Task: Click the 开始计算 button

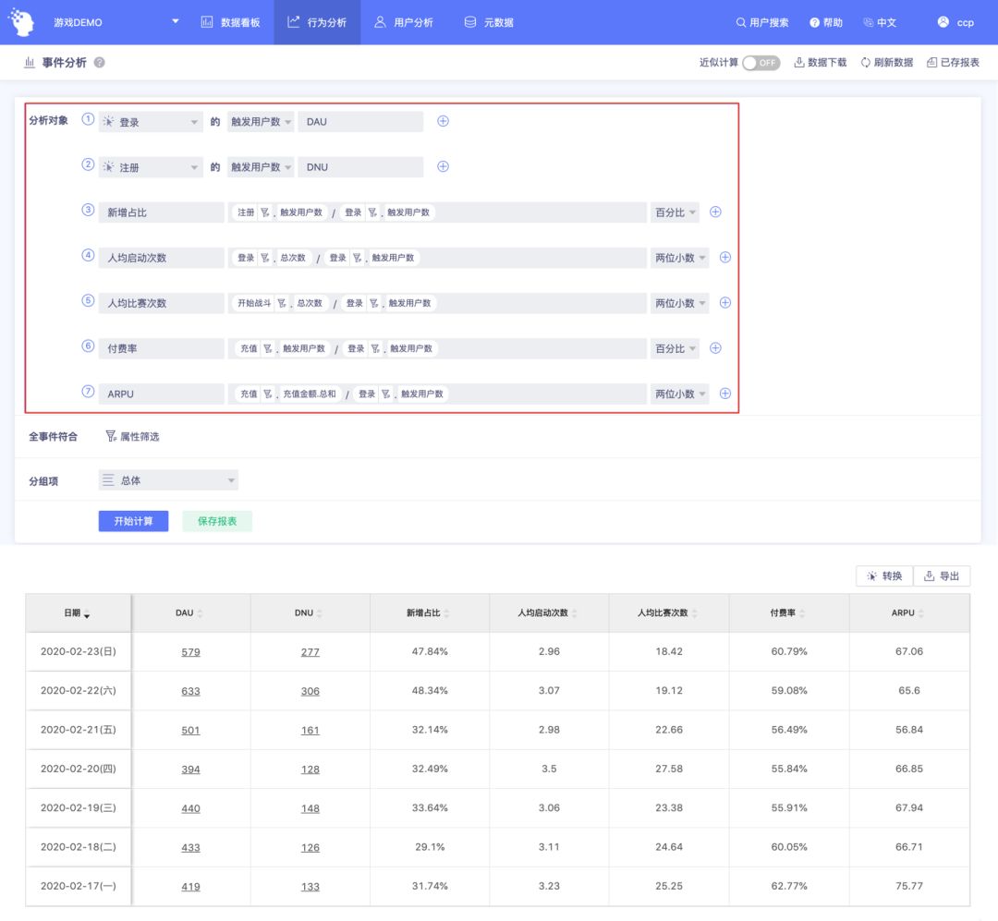Action: point(134,521)
